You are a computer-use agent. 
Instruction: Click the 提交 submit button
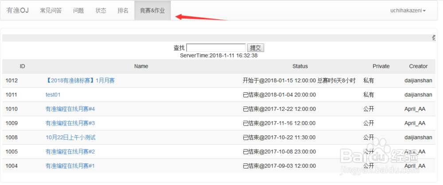pyautogui.click(x=256, y=47)
